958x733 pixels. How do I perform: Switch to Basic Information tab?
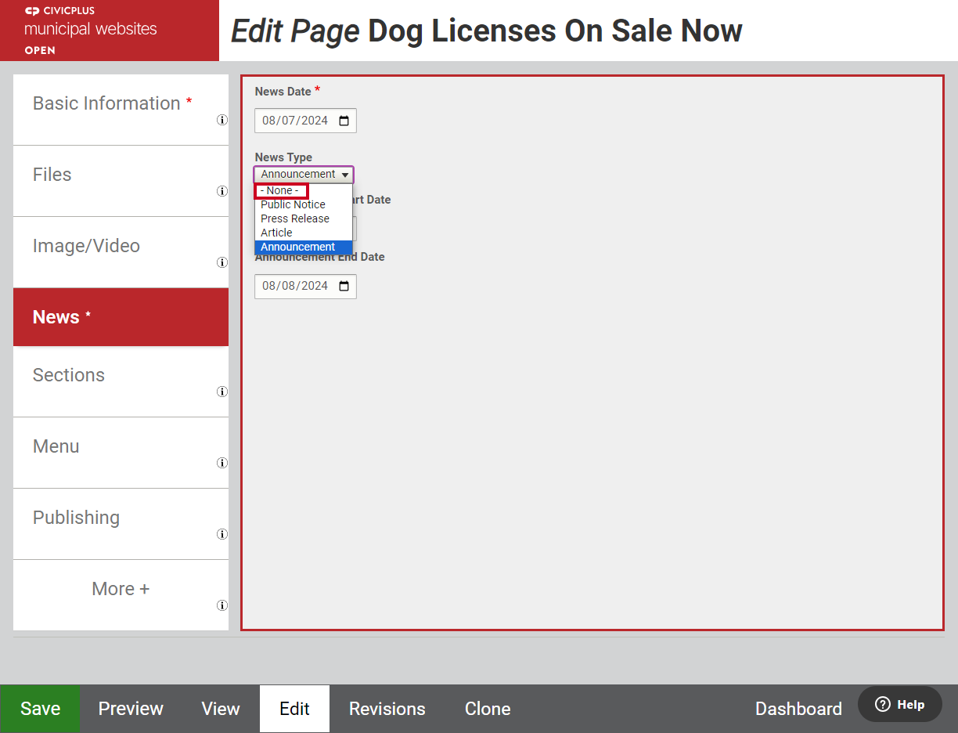coord(121,110)
